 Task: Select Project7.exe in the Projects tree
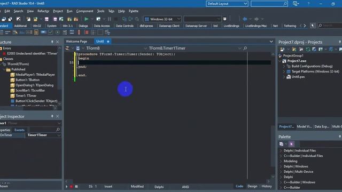(297, 61)
